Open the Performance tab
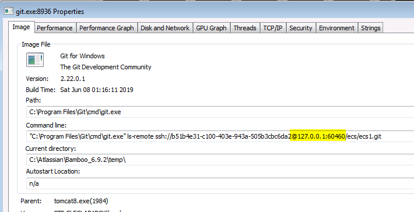This screenshot has width=414, height=212. pos(55,28)
